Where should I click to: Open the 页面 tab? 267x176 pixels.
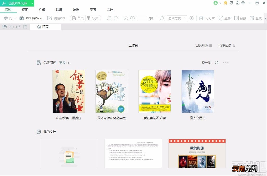click(x=93, y=10)
